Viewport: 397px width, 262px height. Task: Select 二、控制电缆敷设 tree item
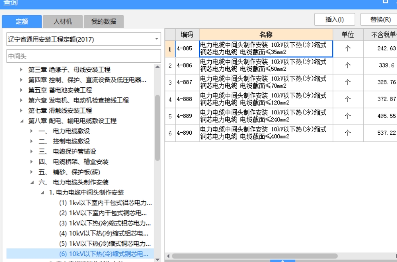tap(64, 141)
